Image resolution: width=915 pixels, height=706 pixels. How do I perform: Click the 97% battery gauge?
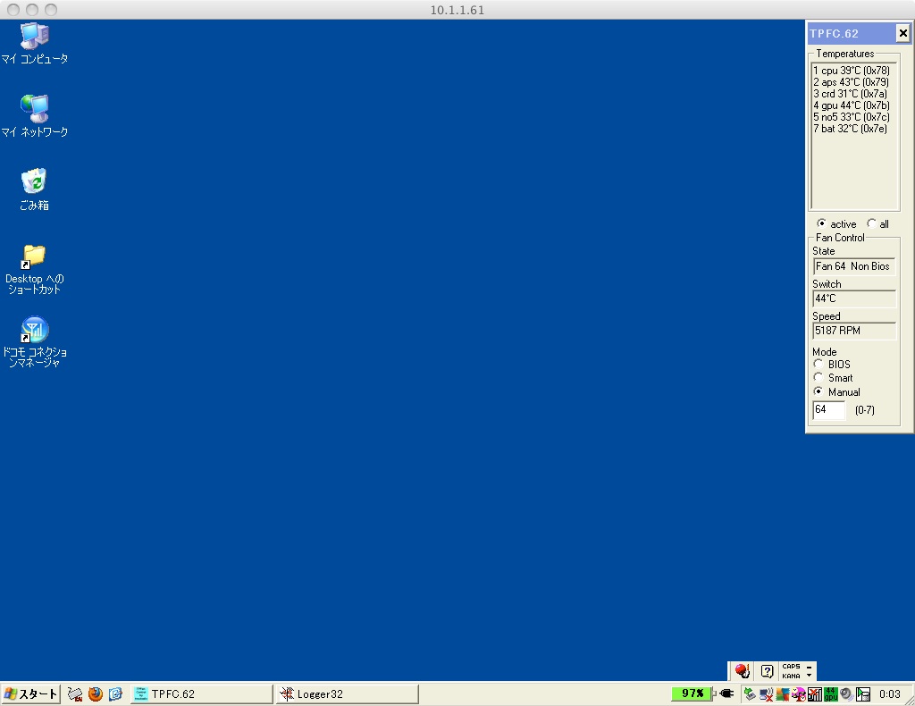click(693, 693)
